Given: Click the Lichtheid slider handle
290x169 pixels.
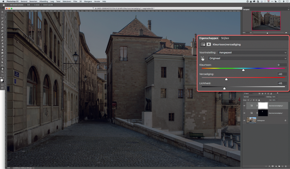Looking at the screenshot, I should (x=224, y=88).
